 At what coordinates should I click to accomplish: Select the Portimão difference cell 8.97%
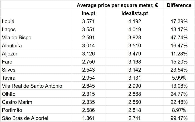pos(179,110)
